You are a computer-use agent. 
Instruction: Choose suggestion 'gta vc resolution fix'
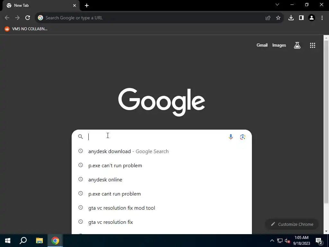162,222
